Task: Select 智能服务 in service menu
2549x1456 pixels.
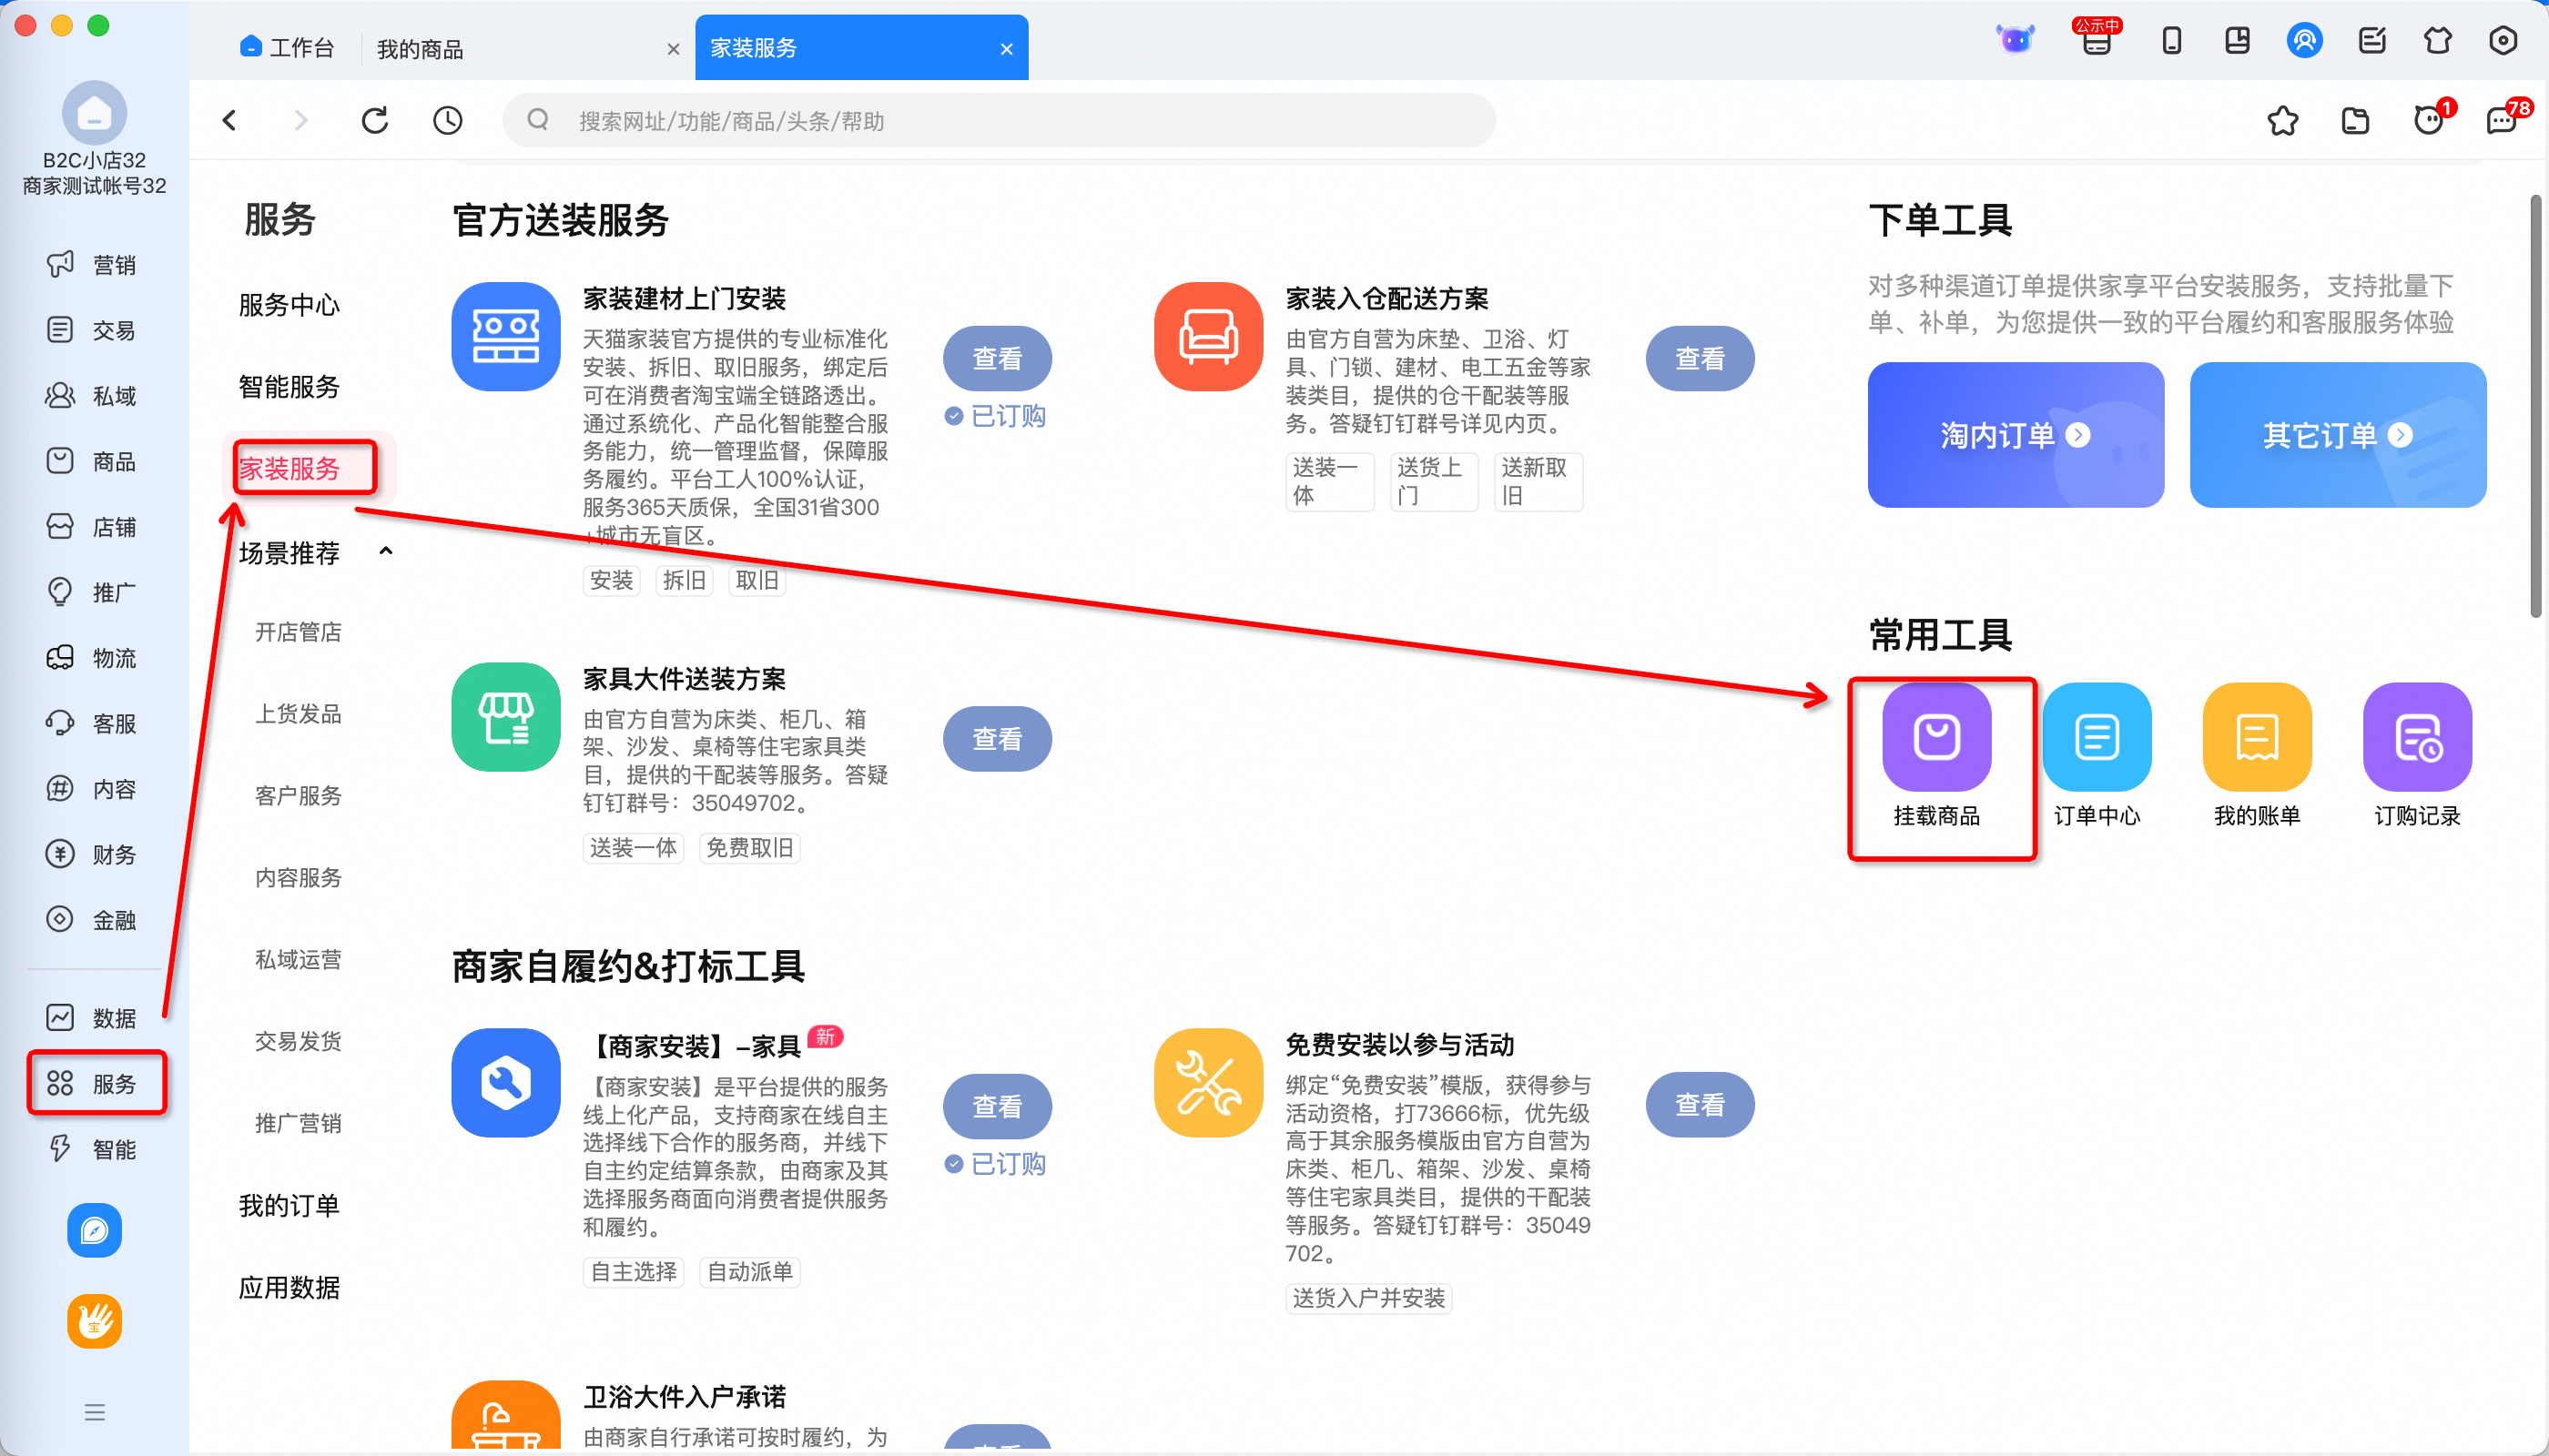Action: point(289,386)
